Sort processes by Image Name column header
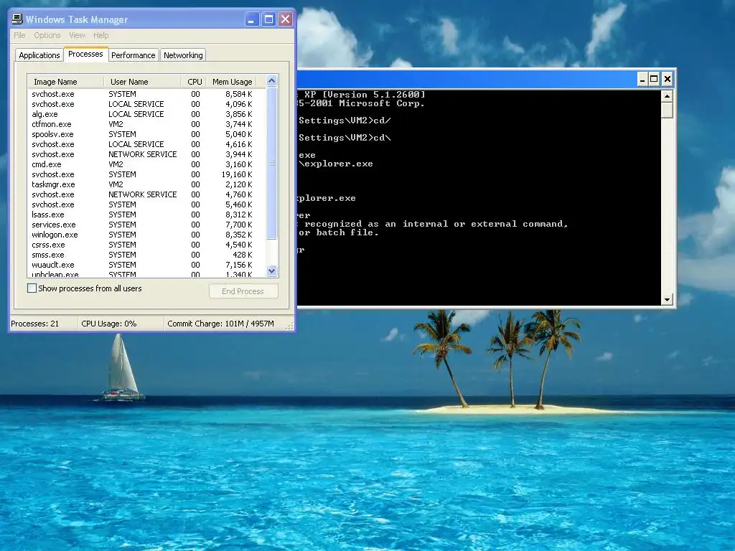This screenshot has height=551, width=735. coord(65,82)
